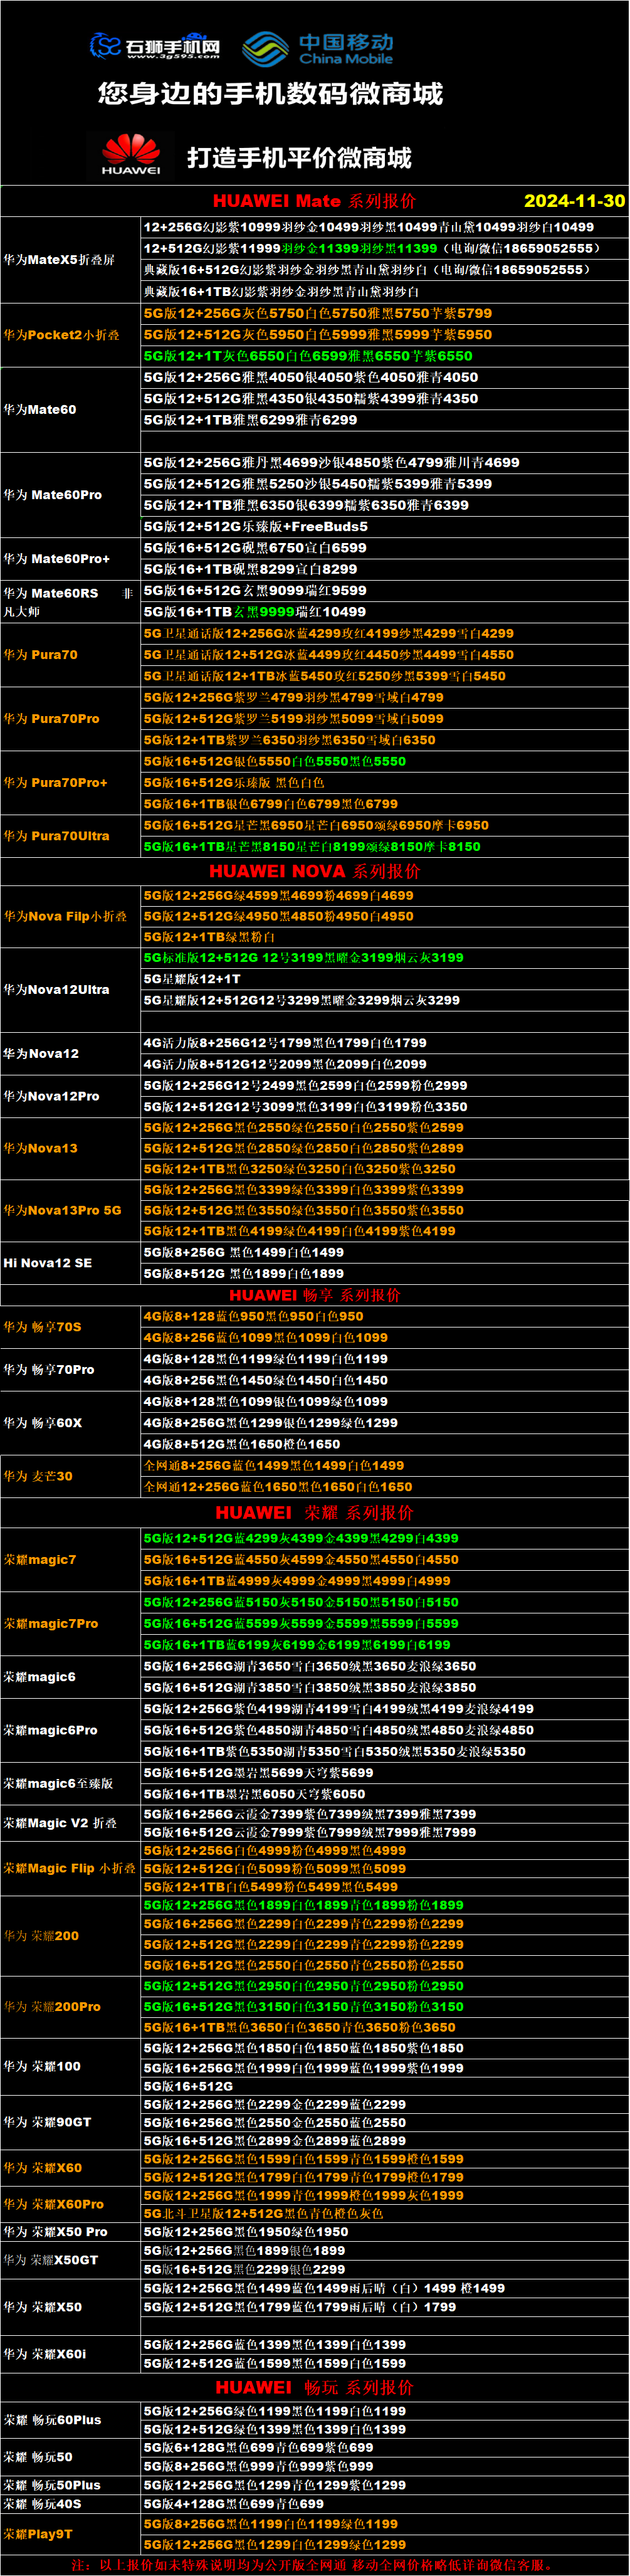Select the 华为 畅享70S model label

42,1328
